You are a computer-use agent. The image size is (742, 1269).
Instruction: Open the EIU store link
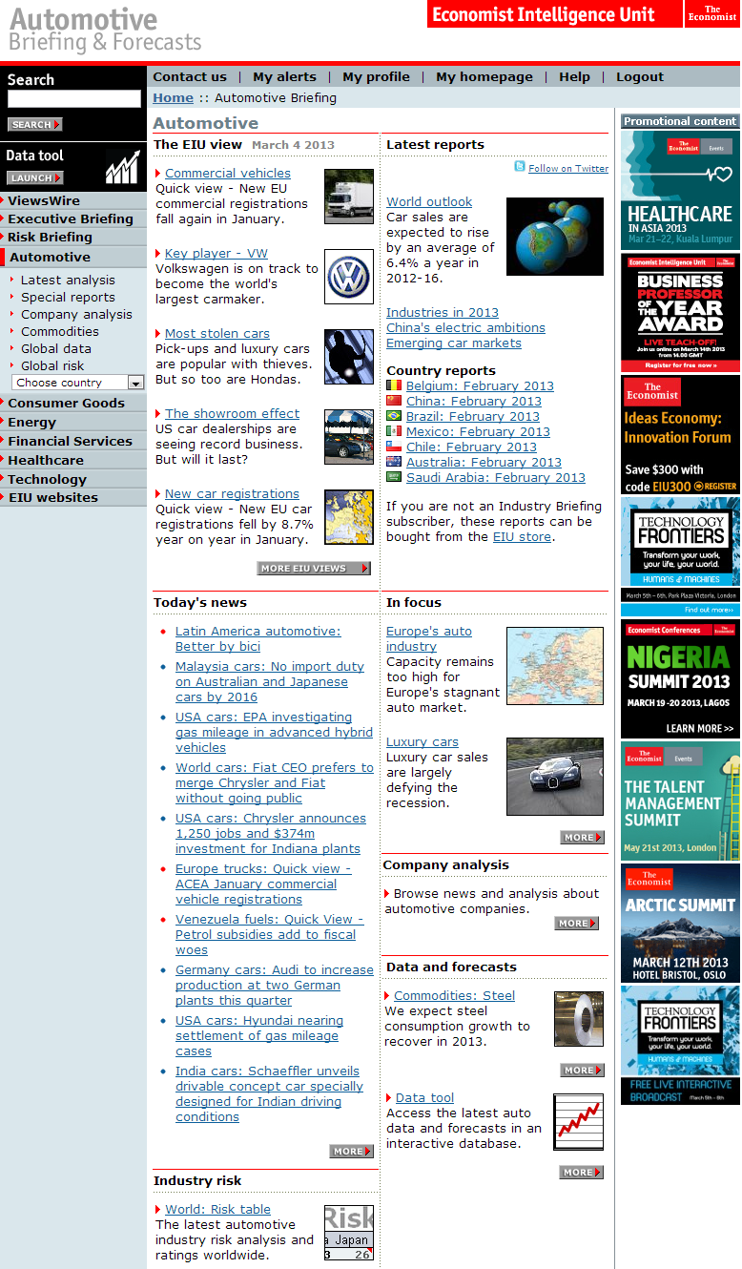(522, 536)
